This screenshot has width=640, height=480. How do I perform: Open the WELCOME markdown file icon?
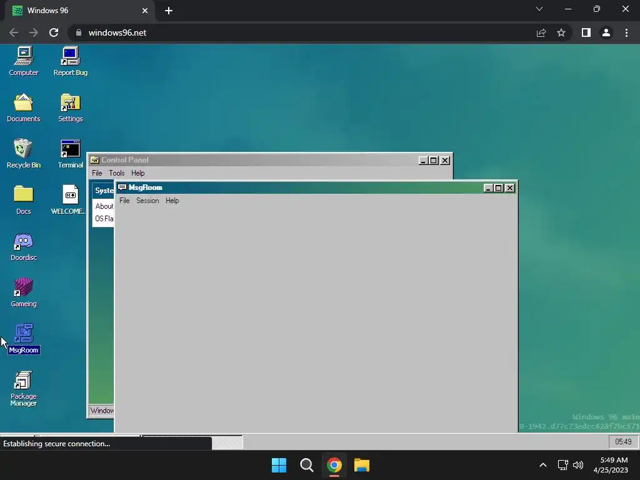coord(69,200)
